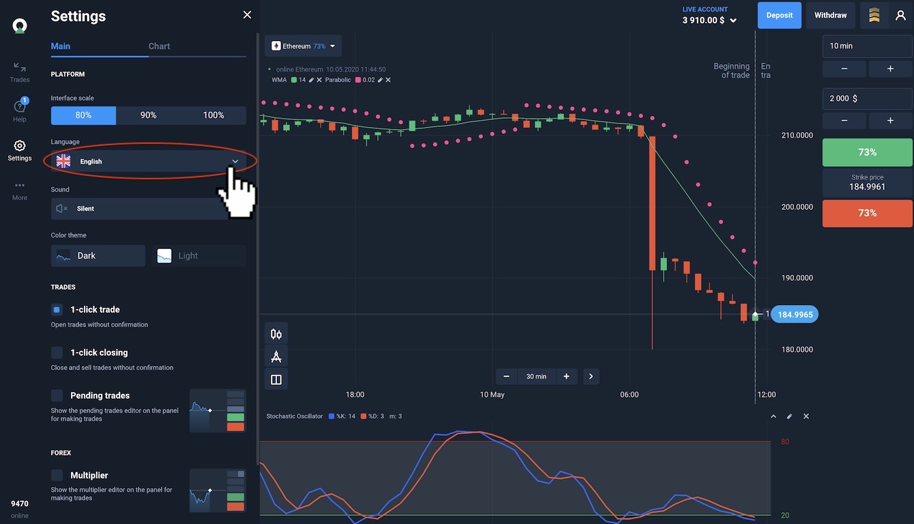Click the chart layout split icon
This screenshot has height=524, width=914.
tap(276, 380)
